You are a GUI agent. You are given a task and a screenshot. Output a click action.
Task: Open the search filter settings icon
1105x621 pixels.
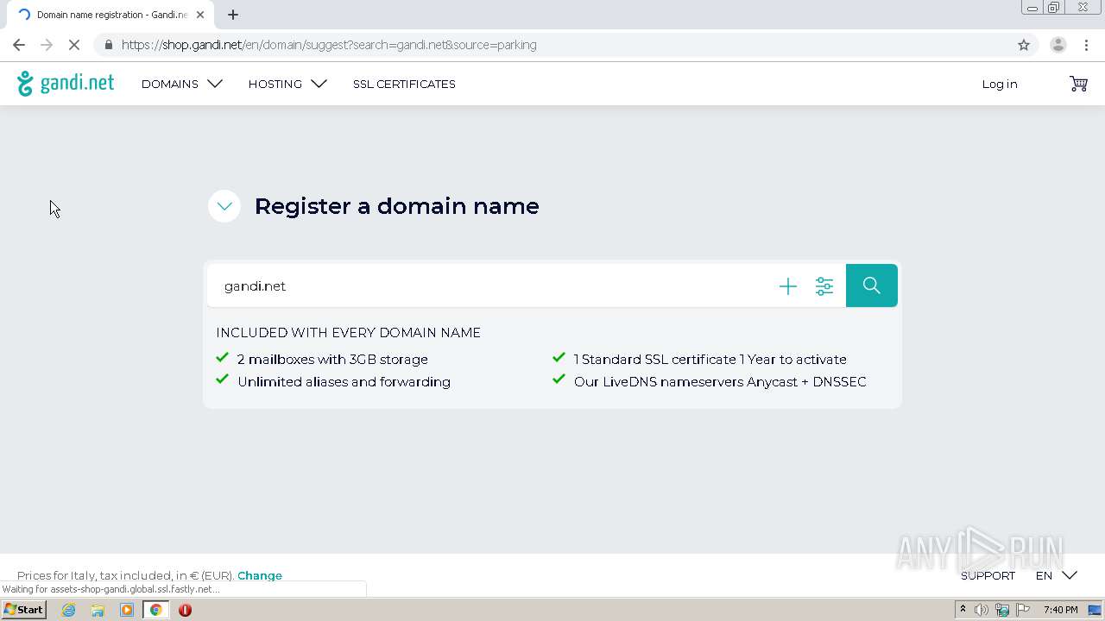[824, 286]
